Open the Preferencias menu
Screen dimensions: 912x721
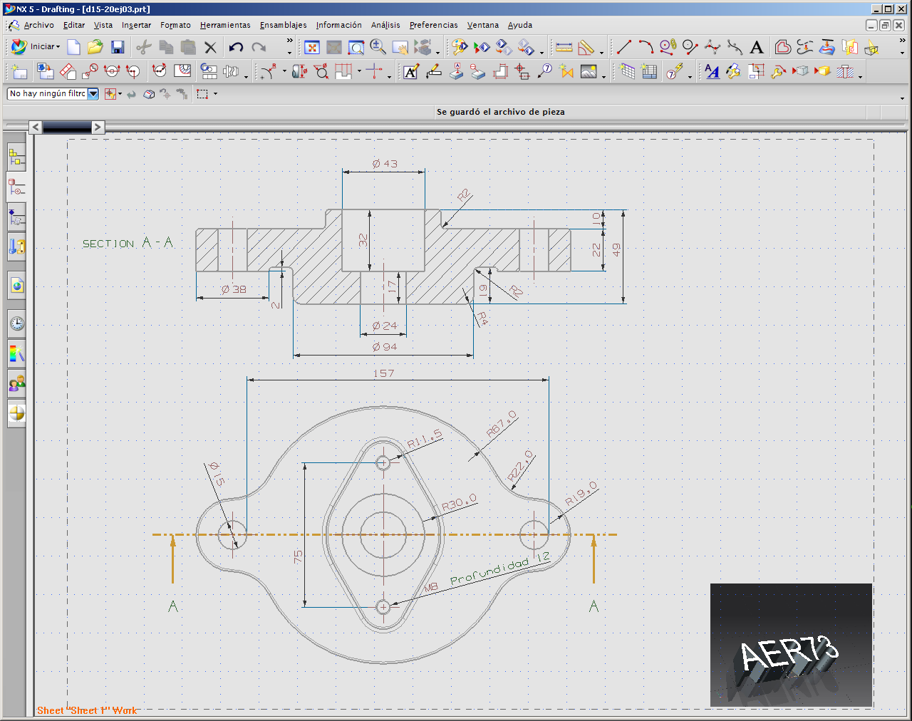tap(433, 25)
